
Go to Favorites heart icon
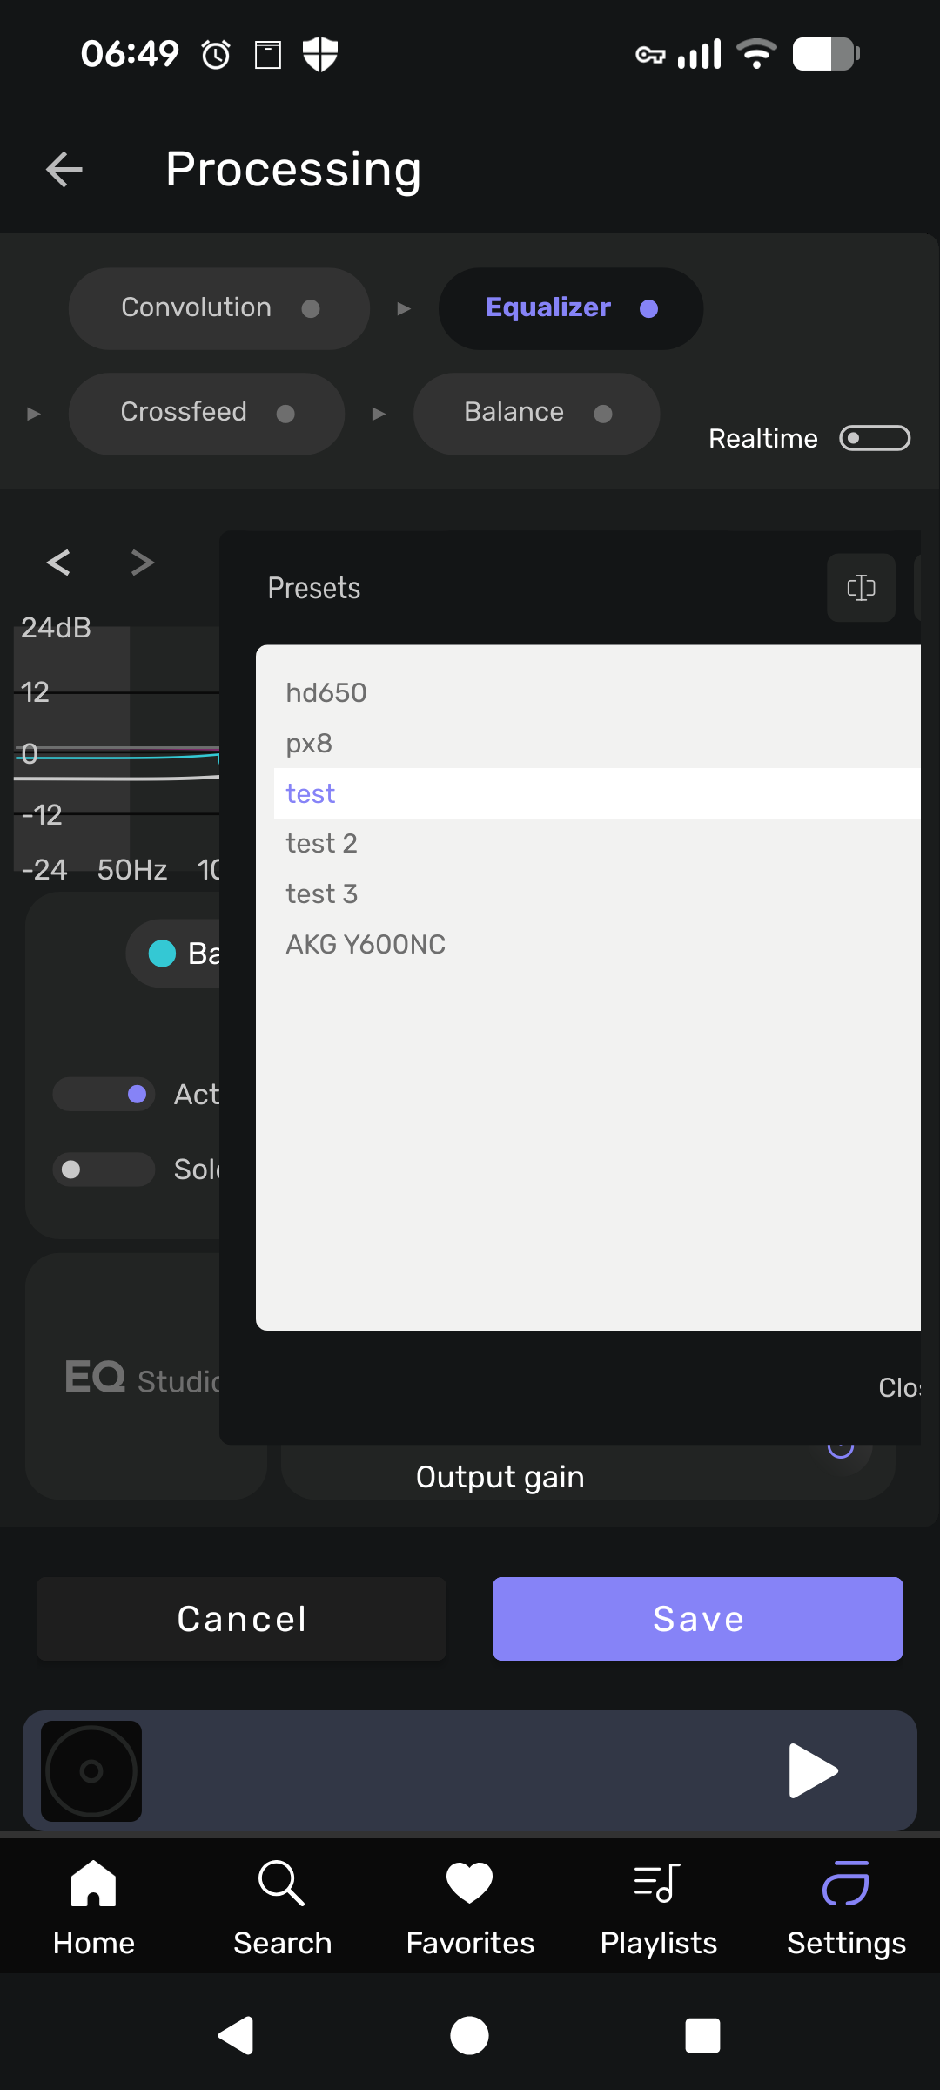[470, 1905]
